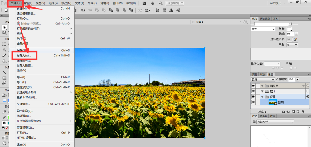Hide the 网页层 layer with eye
311x147 pixels.
tap(253, 86)
